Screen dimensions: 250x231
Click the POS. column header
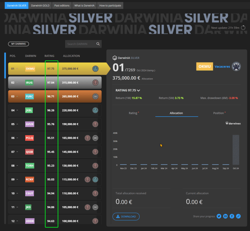[x=13, y=56]
